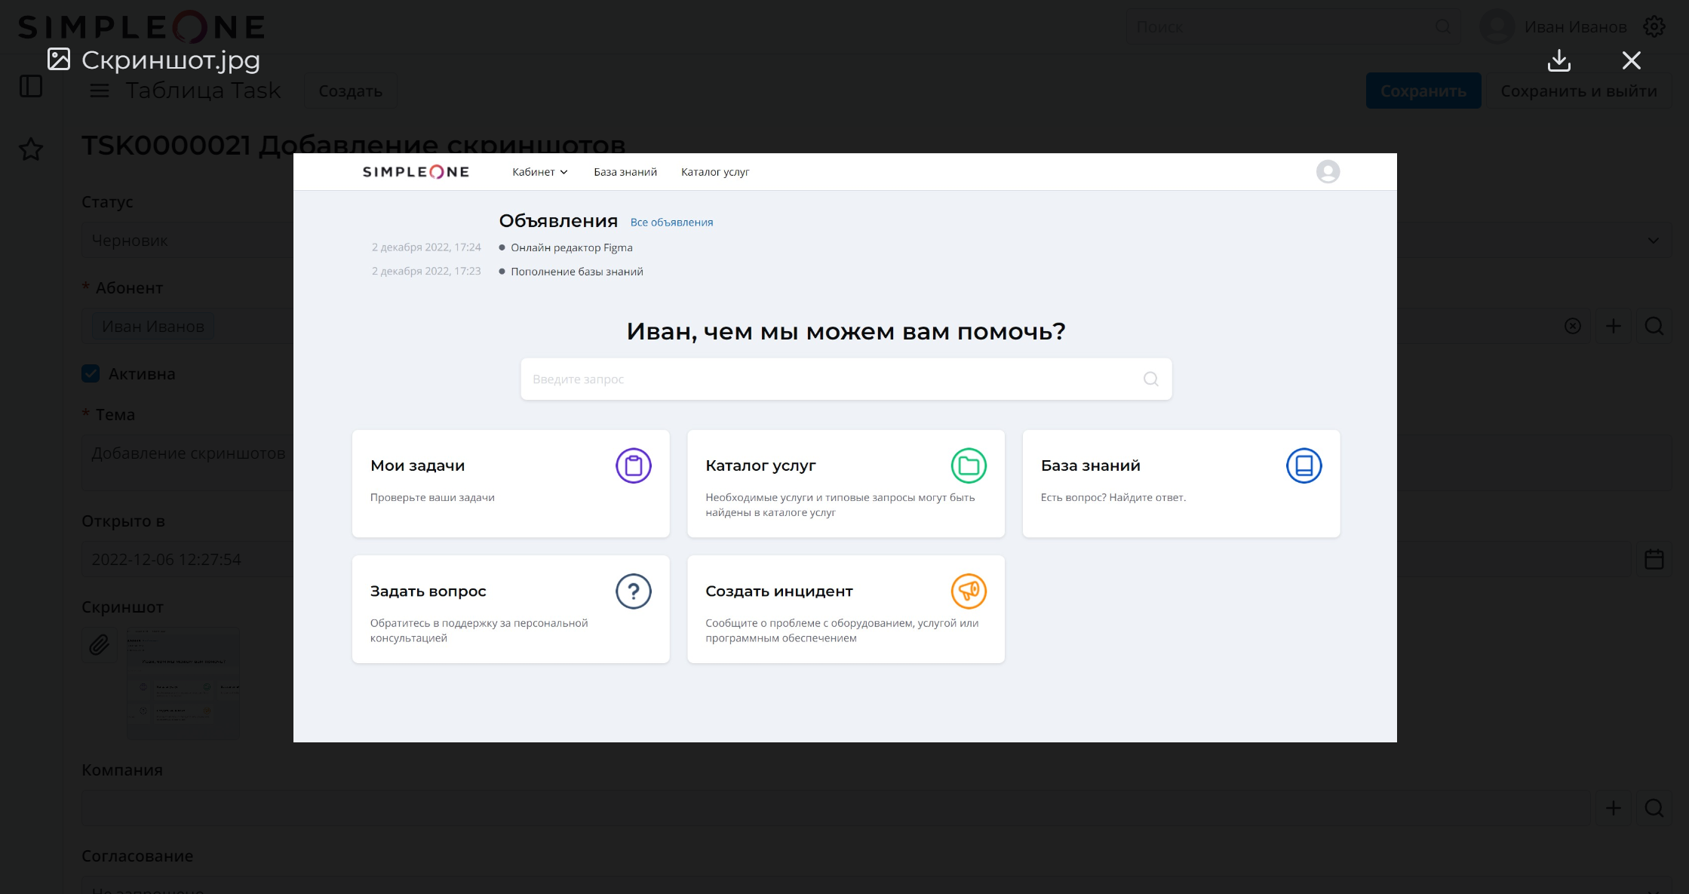
Task: Open the hamburger menu near Таблица Task
Action: coord(100,91)
